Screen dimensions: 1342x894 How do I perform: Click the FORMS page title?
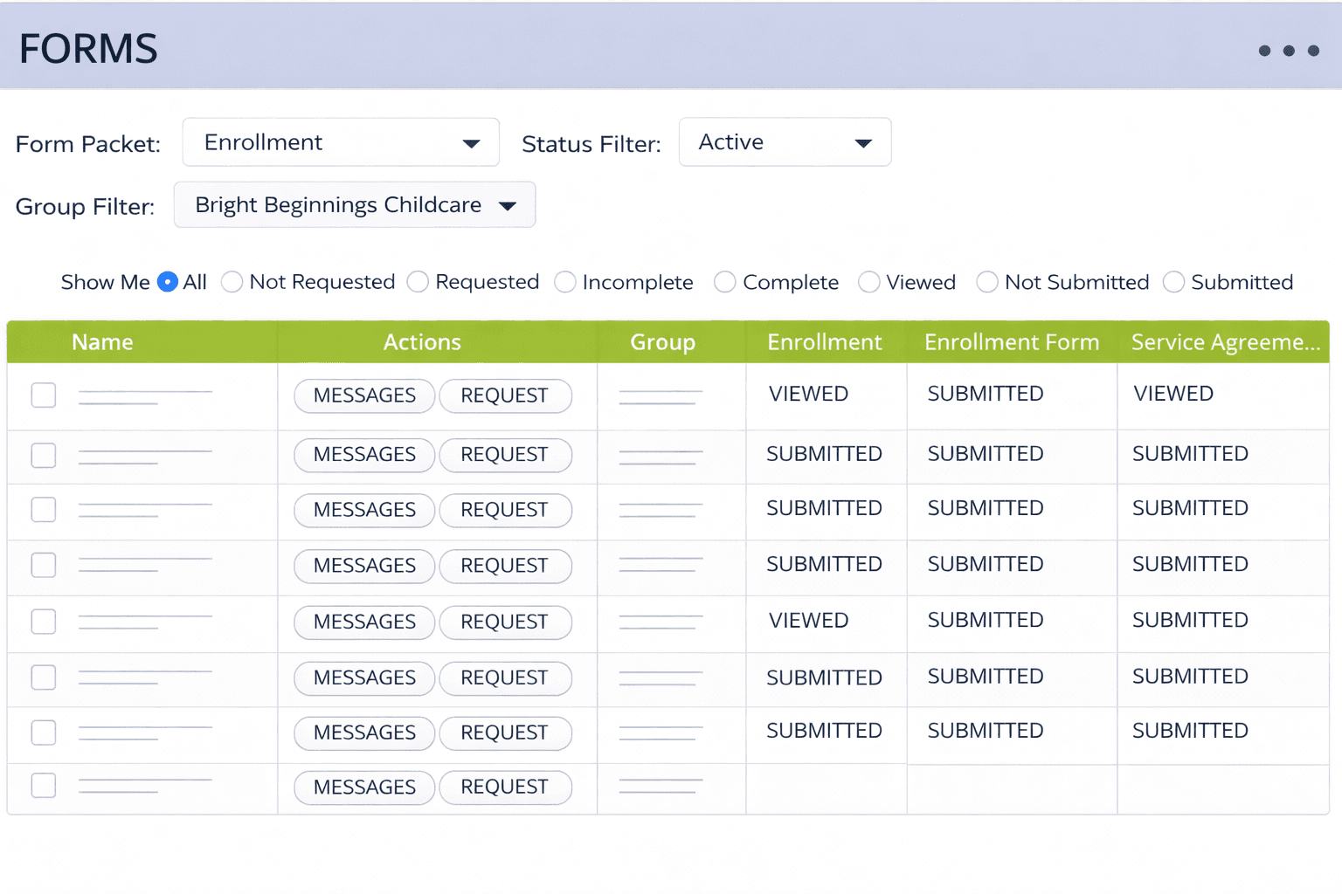tap(88, 49)
